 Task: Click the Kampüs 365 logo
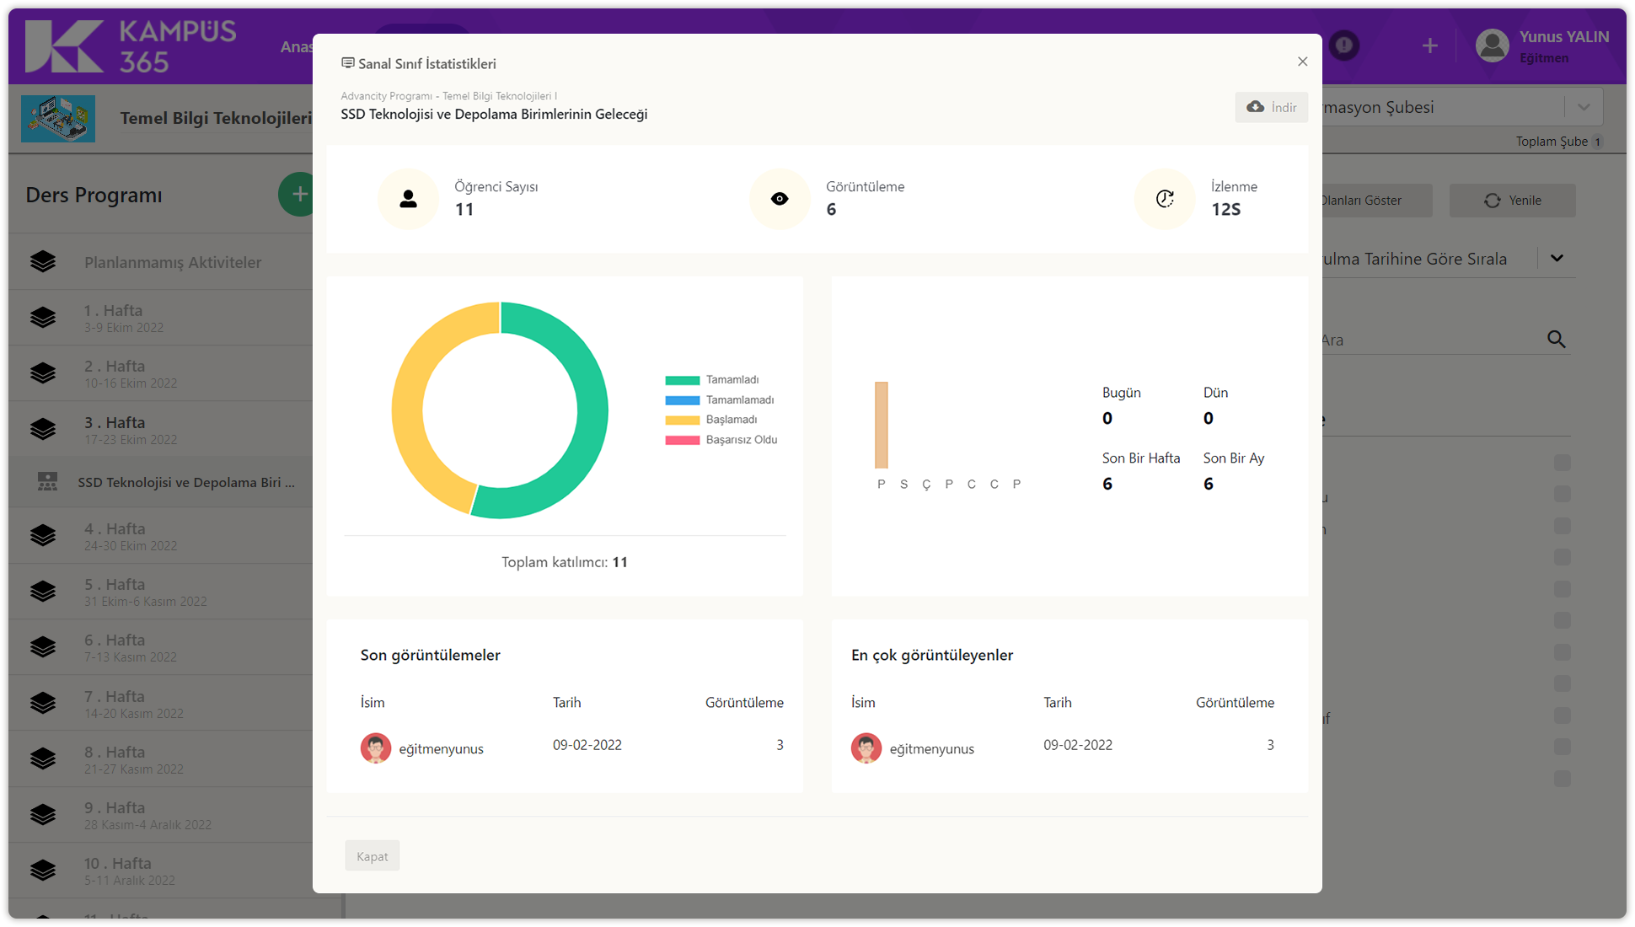click(x=131, y=46)
